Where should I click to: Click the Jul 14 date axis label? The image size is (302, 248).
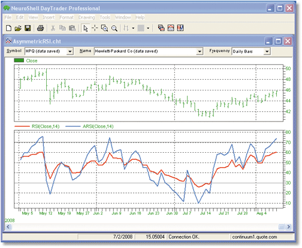(x=206, y=213)
